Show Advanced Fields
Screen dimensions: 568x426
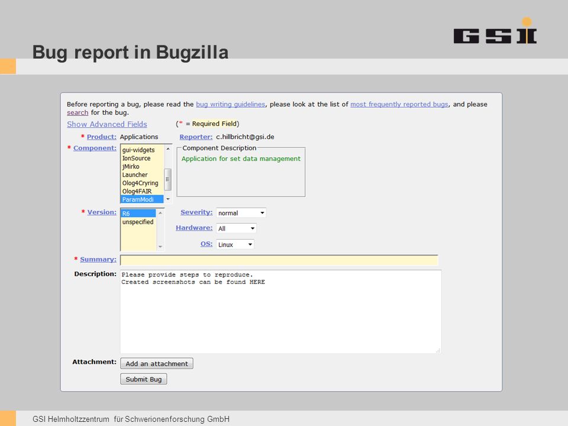coord(107,124)
